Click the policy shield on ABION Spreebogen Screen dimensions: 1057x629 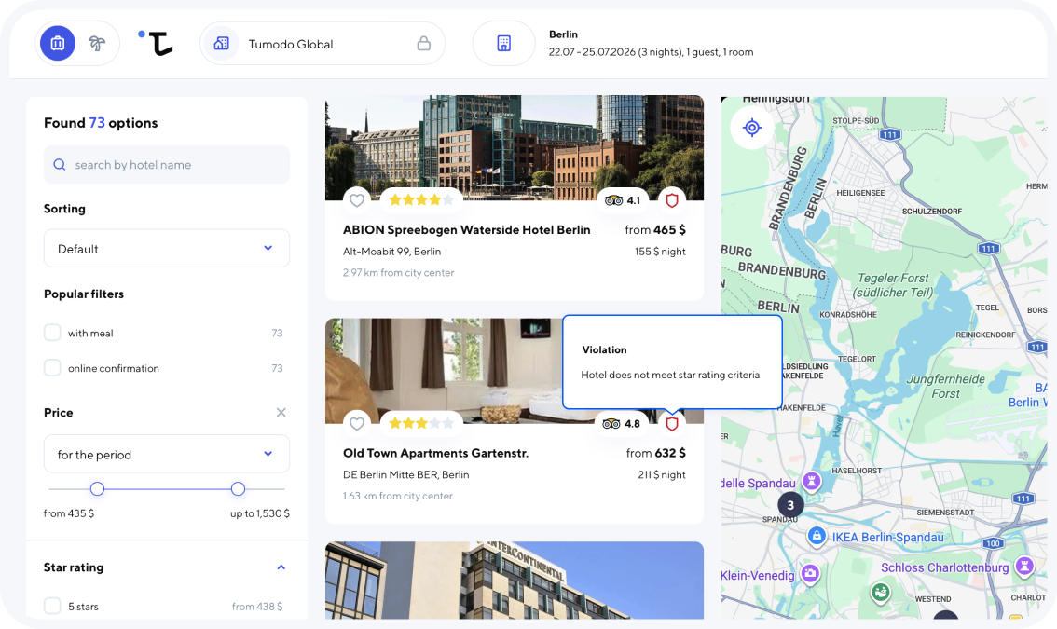click(671, 200)
